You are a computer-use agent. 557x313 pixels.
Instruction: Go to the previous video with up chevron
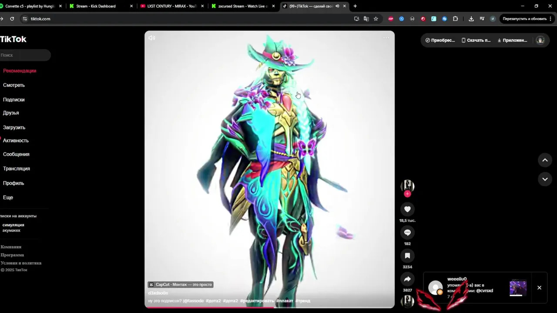545,160
